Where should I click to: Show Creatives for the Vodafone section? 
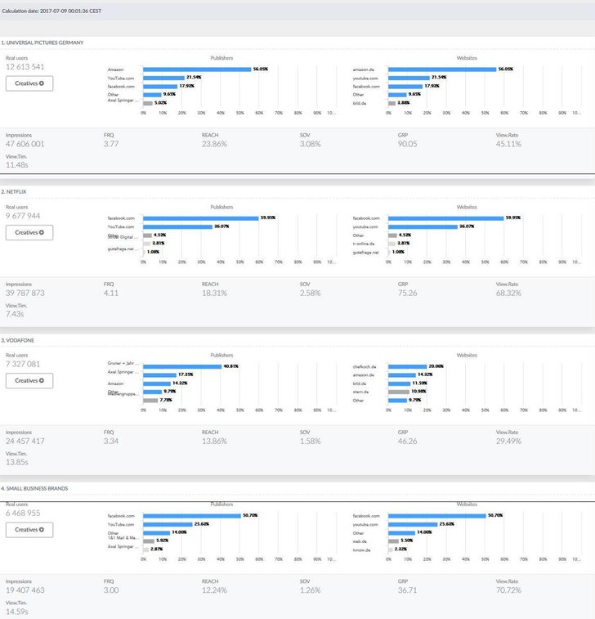point(29,380)
